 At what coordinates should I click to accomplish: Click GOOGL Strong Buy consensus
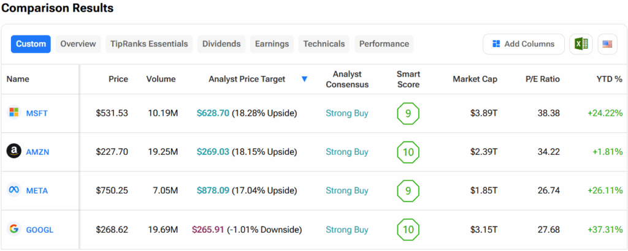click(347, 230)
